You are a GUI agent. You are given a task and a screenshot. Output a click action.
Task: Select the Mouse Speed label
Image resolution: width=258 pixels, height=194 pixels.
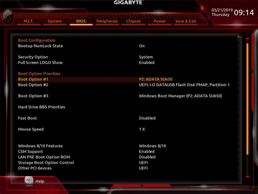tap(31, 129)
